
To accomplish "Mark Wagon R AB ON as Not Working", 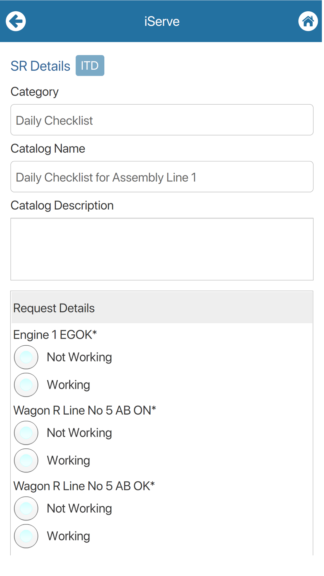I will point(26,433).
